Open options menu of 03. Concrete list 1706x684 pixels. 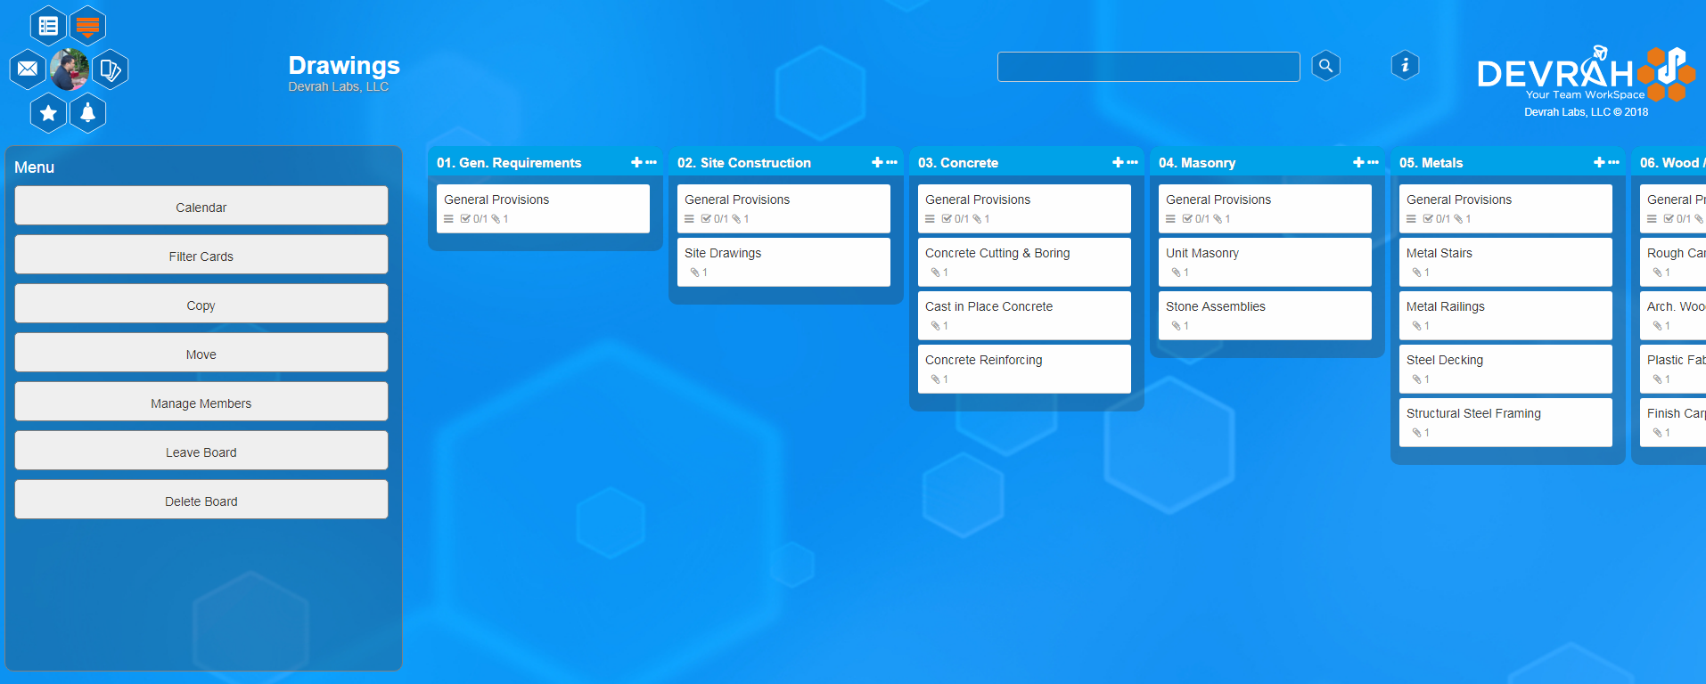coord(1132,162)
